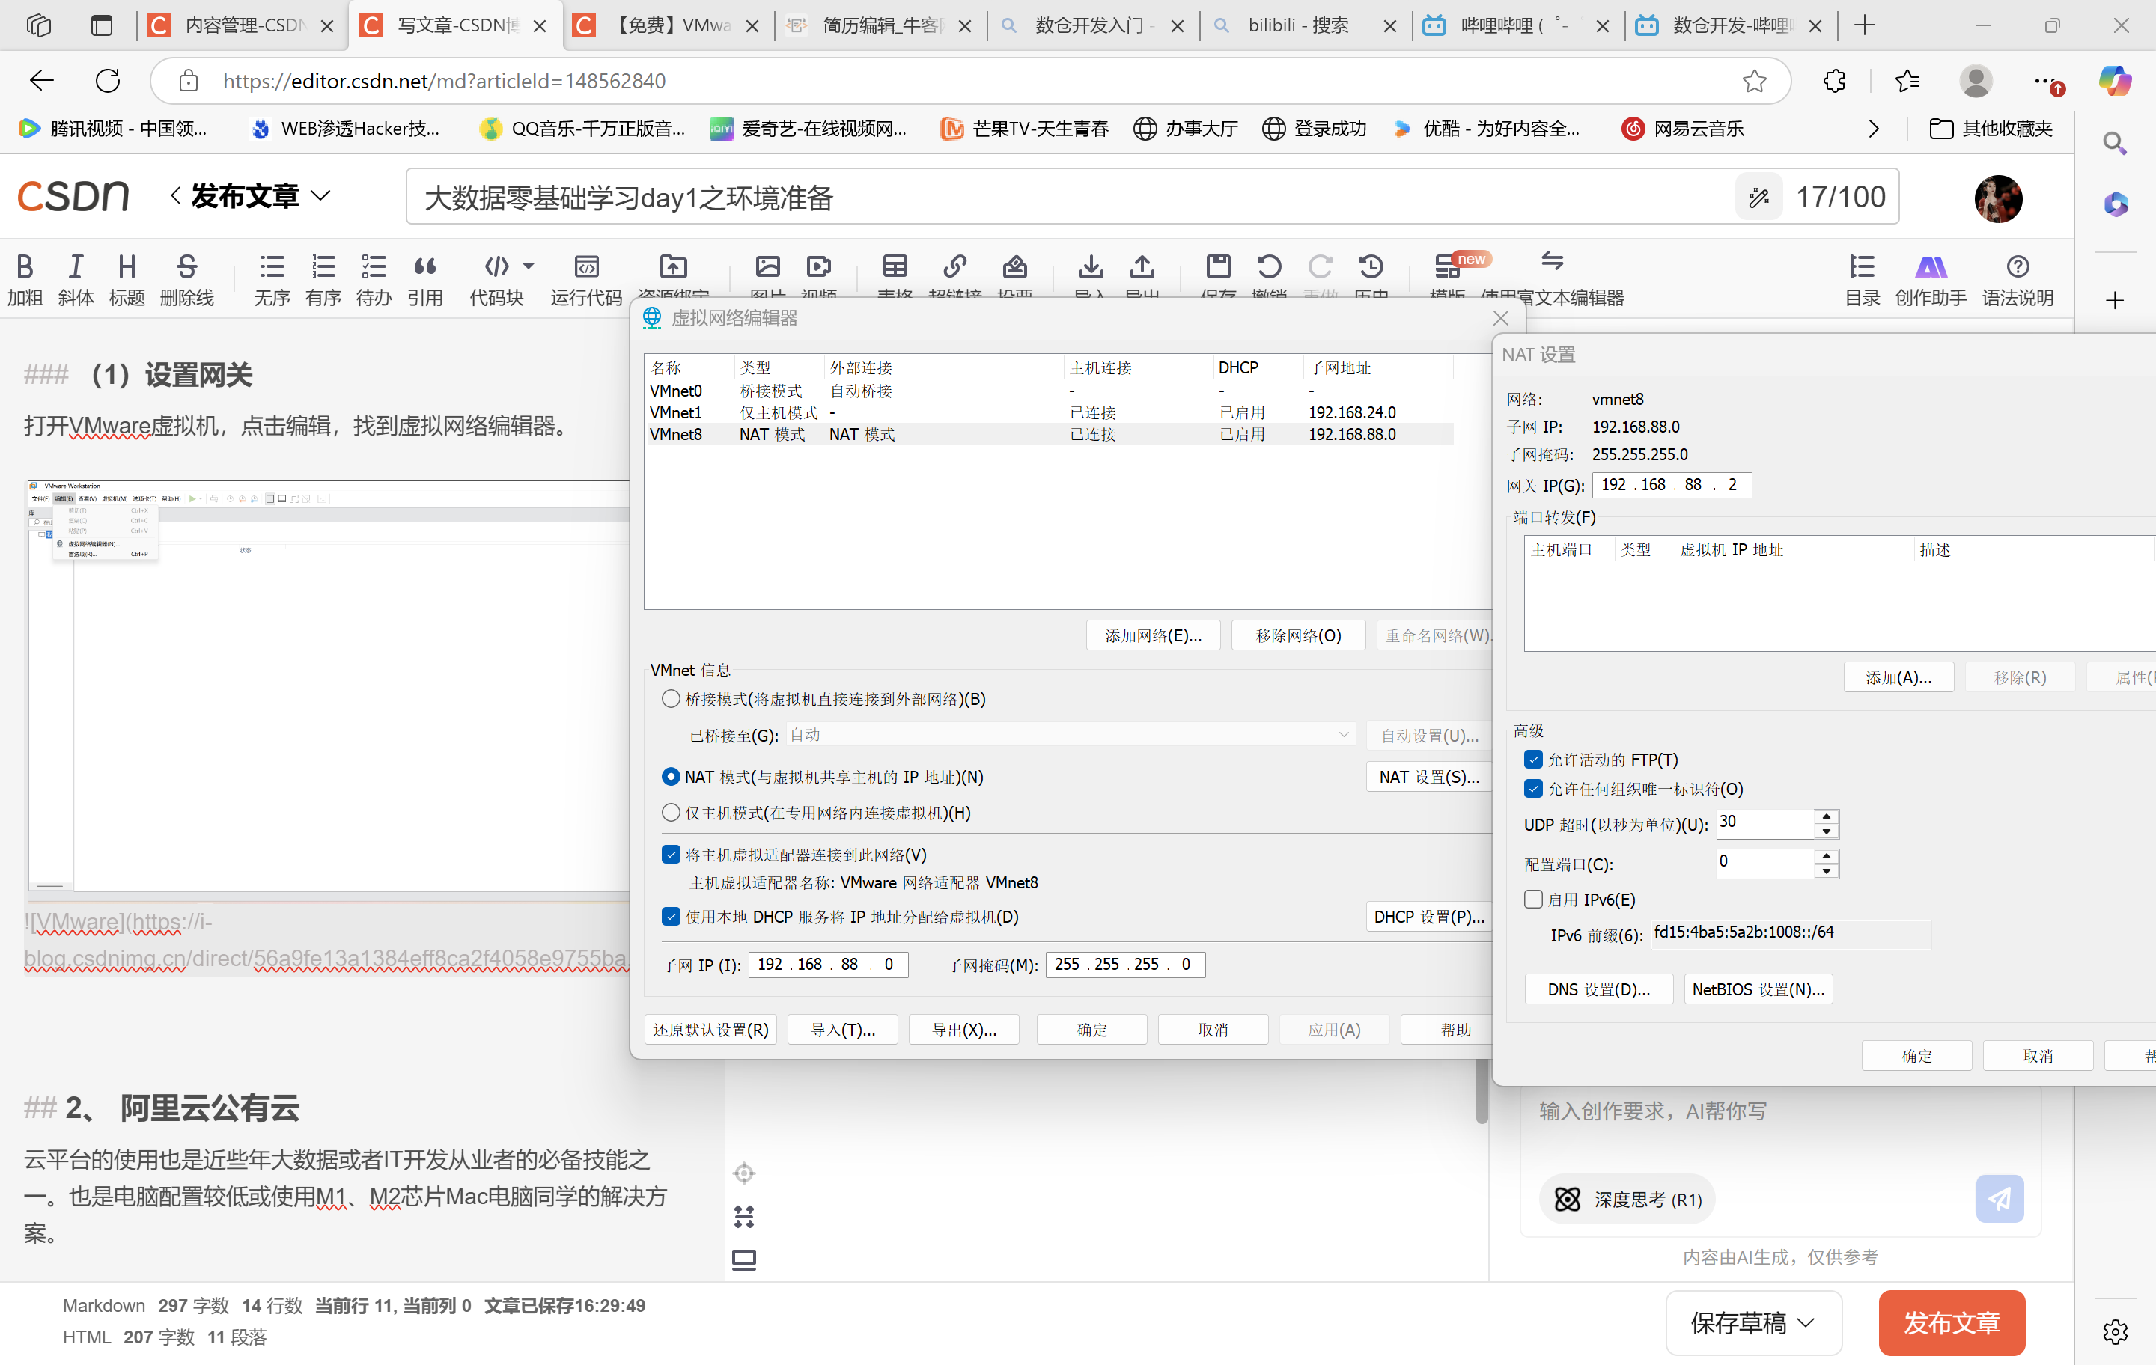Switch to the bilibili - 搜索 tab
Viewport: 2156px width, 1365px height.
(1297, 25)
